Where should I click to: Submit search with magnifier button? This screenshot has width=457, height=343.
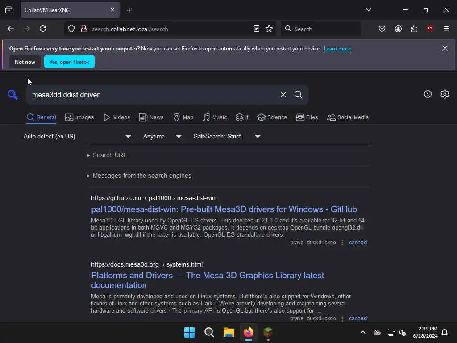coord(298,95)
